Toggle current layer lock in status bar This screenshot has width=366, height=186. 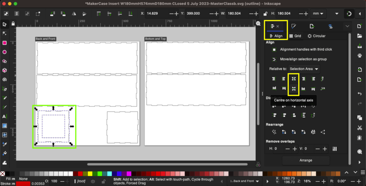point(103,181)
